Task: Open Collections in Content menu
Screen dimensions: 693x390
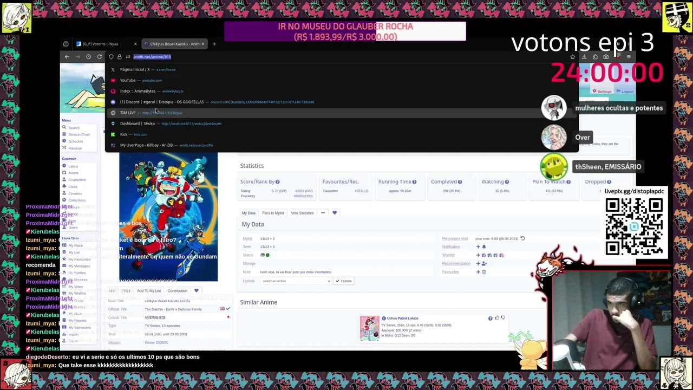Action: click(77, 200)
